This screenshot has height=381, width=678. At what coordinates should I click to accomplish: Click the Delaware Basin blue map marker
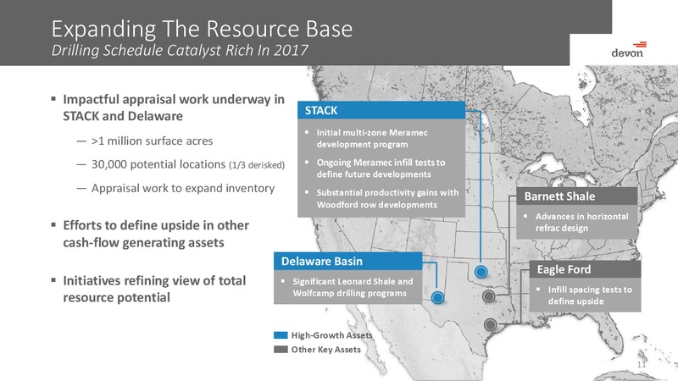[437, 298]
